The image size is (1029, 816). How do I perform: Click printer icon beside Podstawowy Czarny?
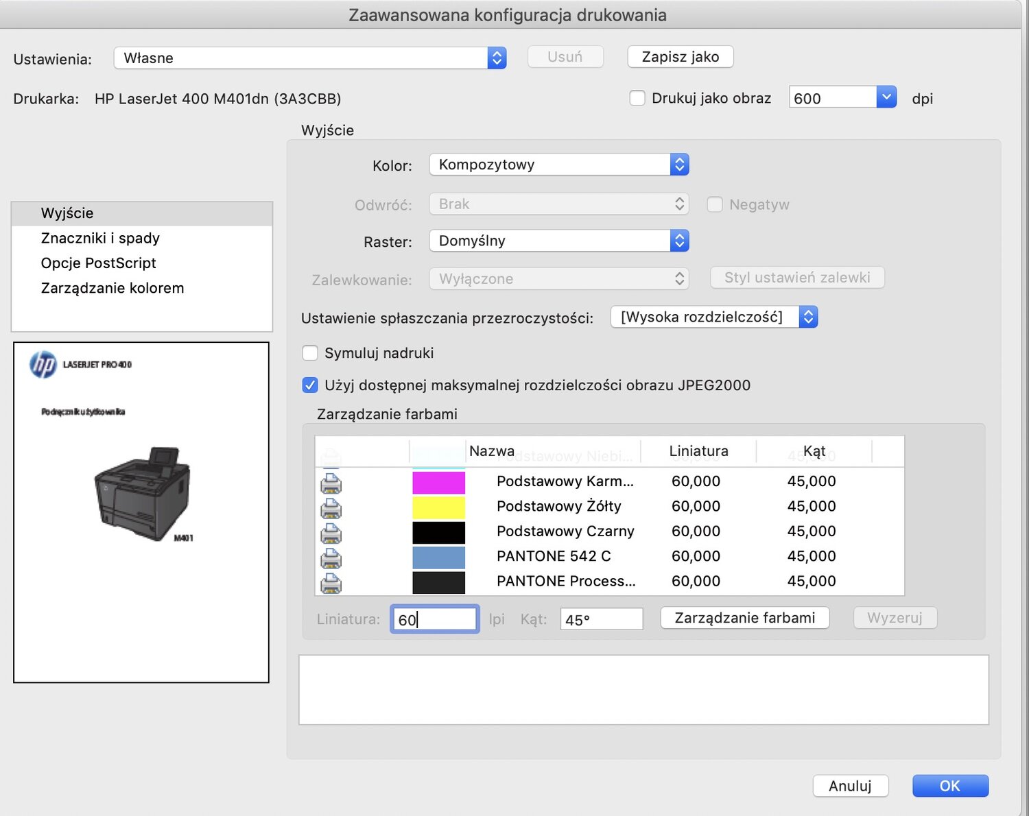(331, 533)
